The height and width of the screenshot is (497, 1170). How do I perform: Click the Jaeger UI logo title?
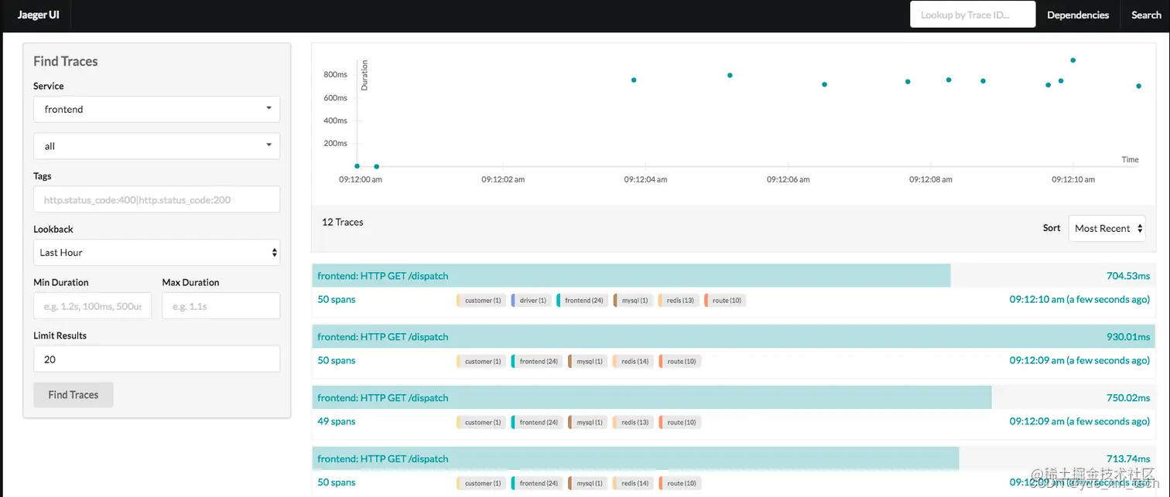(x=39, y=15)
